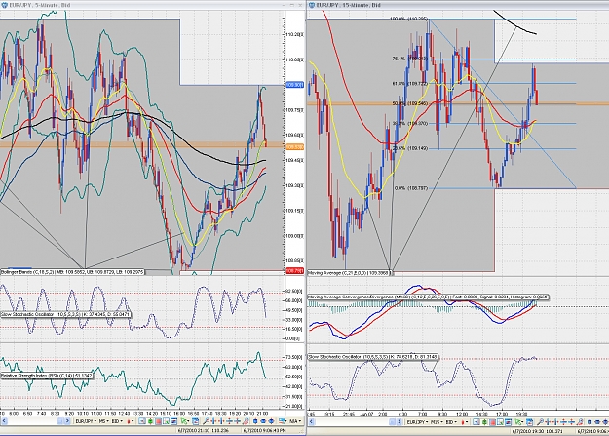
Task: Click the blue 109.90 price tag on 5-minute axis
Action: coord(295,85)
